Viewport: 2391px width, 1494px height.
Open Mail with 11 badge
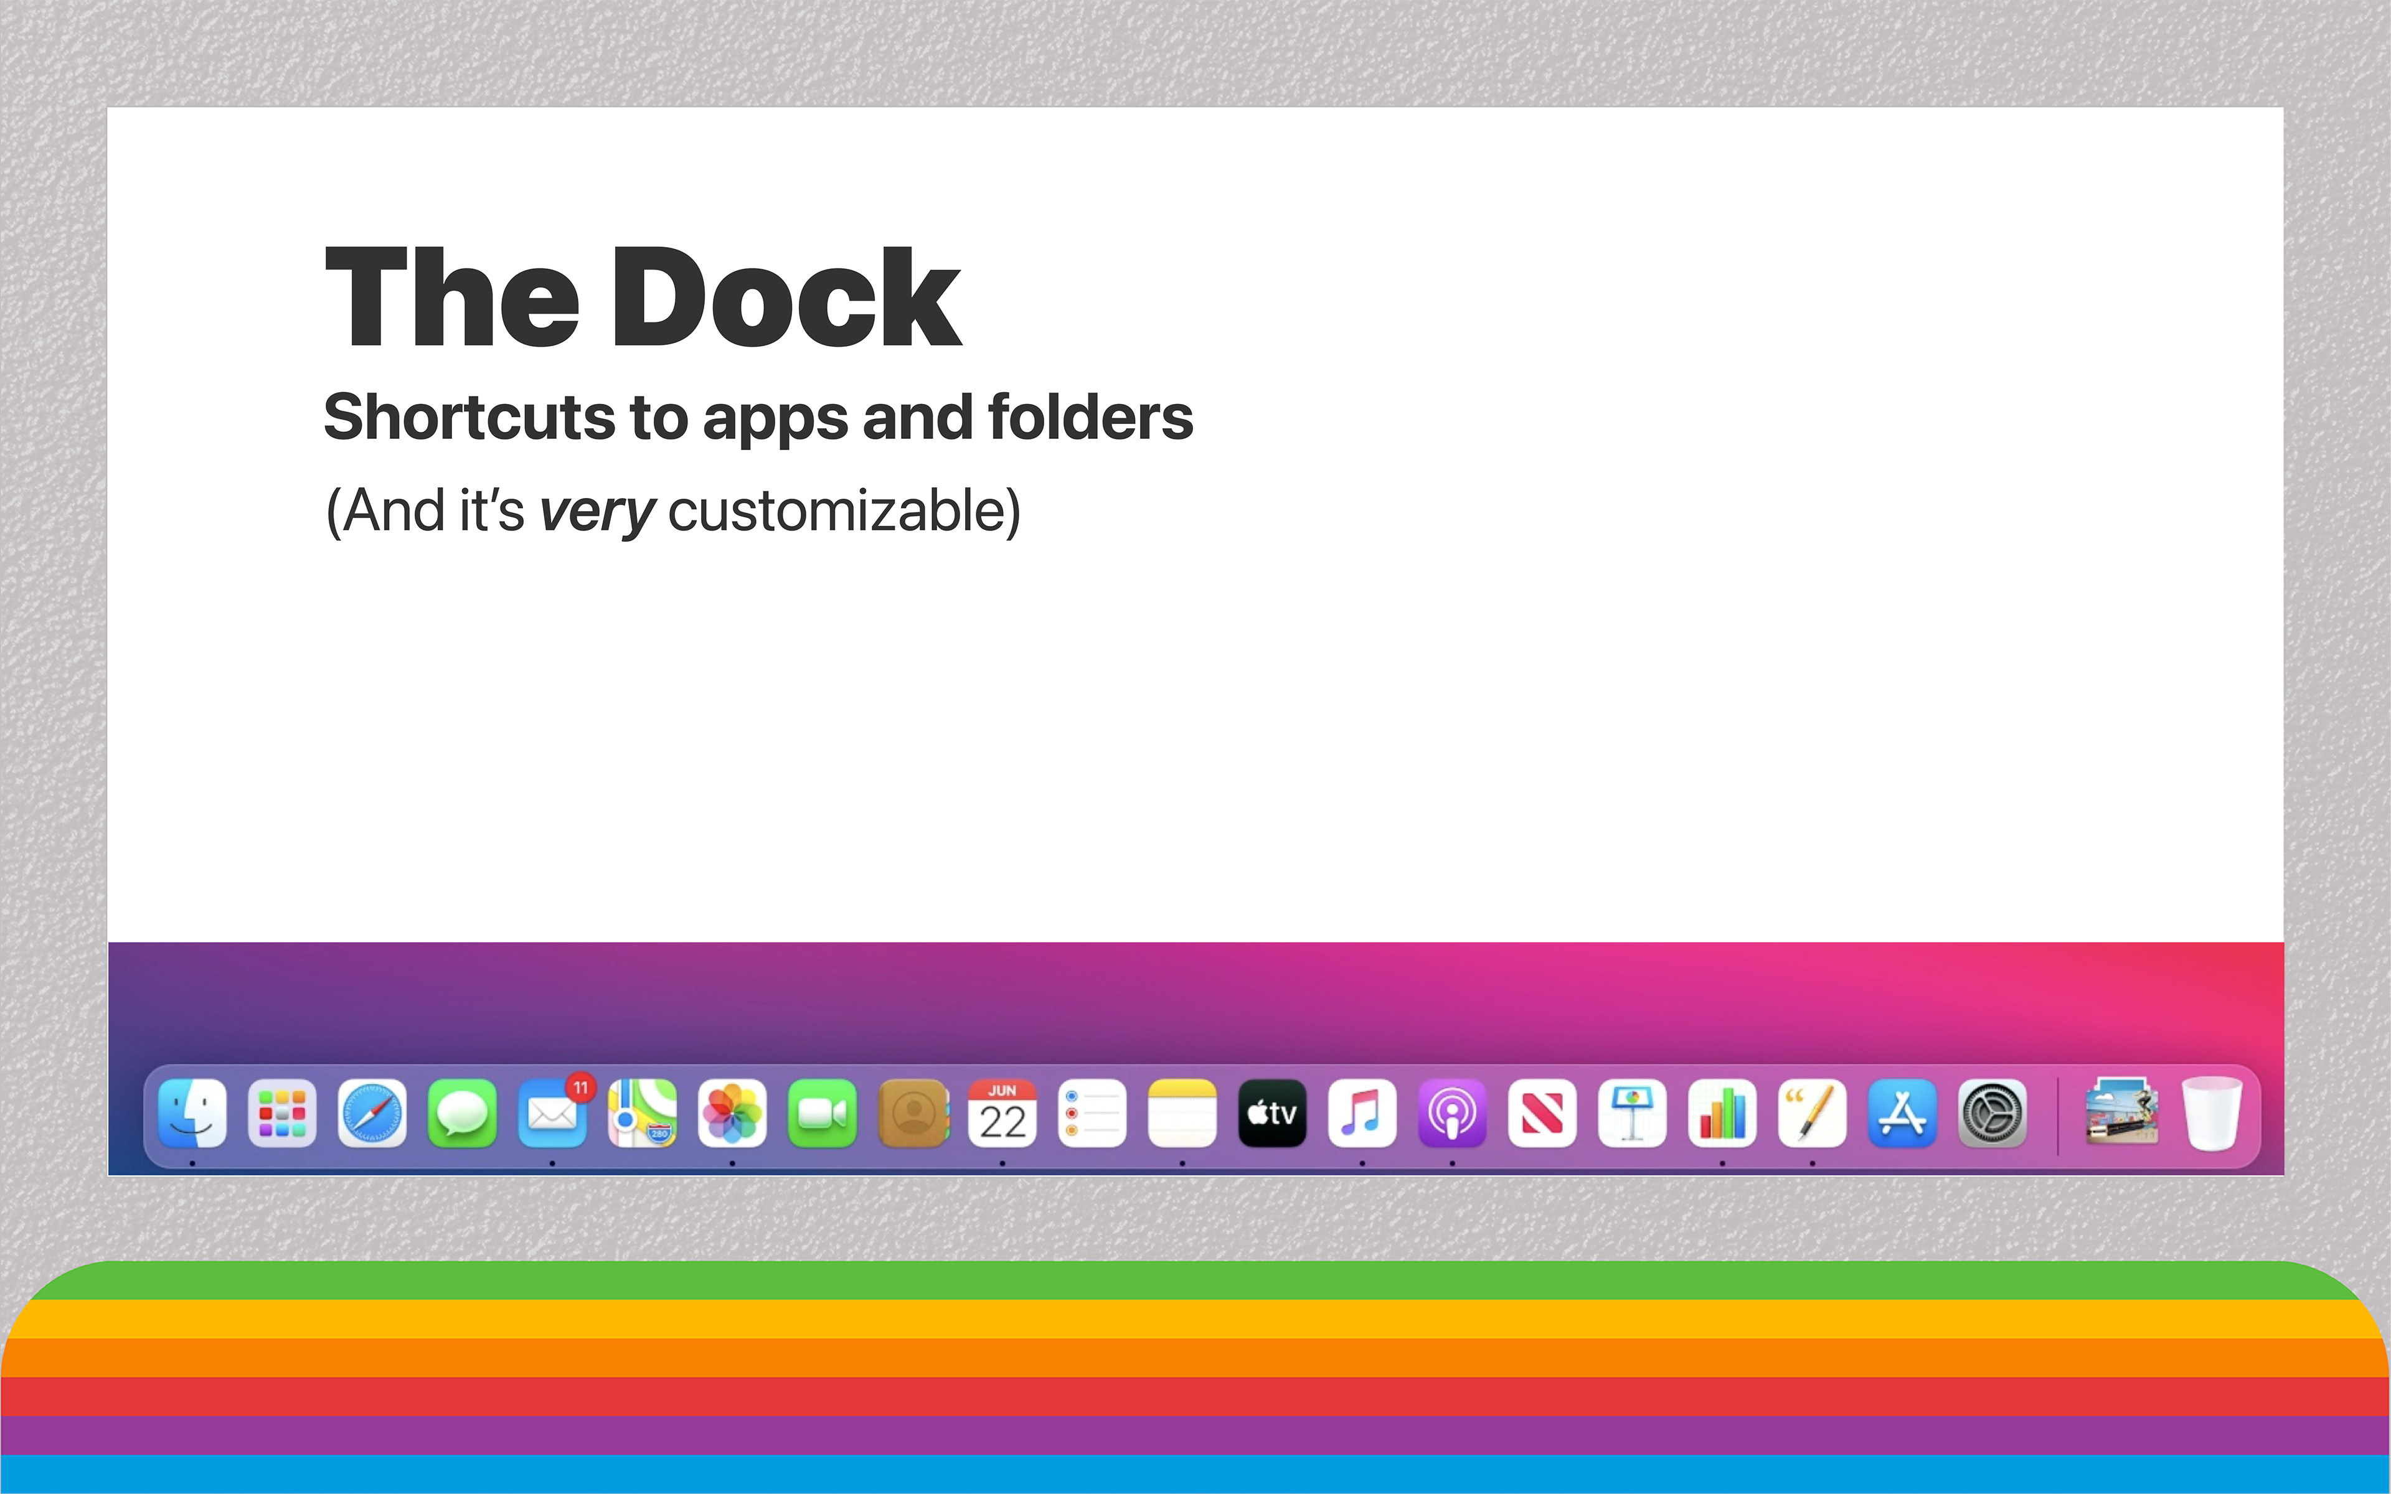point(552,1114)
